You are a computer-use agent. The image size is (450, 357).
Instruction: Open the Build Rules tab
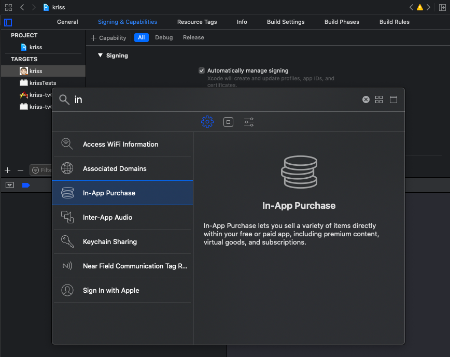tap(395, 22)
